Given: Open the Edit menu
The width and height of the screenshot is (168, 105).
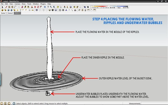Looking at the screenshot, I should 6,4.
